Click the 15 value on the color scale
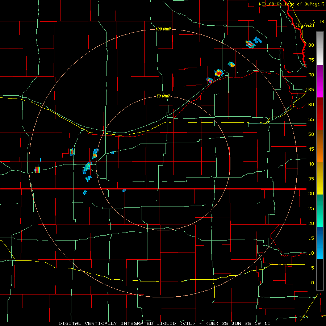The width and height of the screenshot is (326, 326). pyautogui.click(x=311, y=238)
